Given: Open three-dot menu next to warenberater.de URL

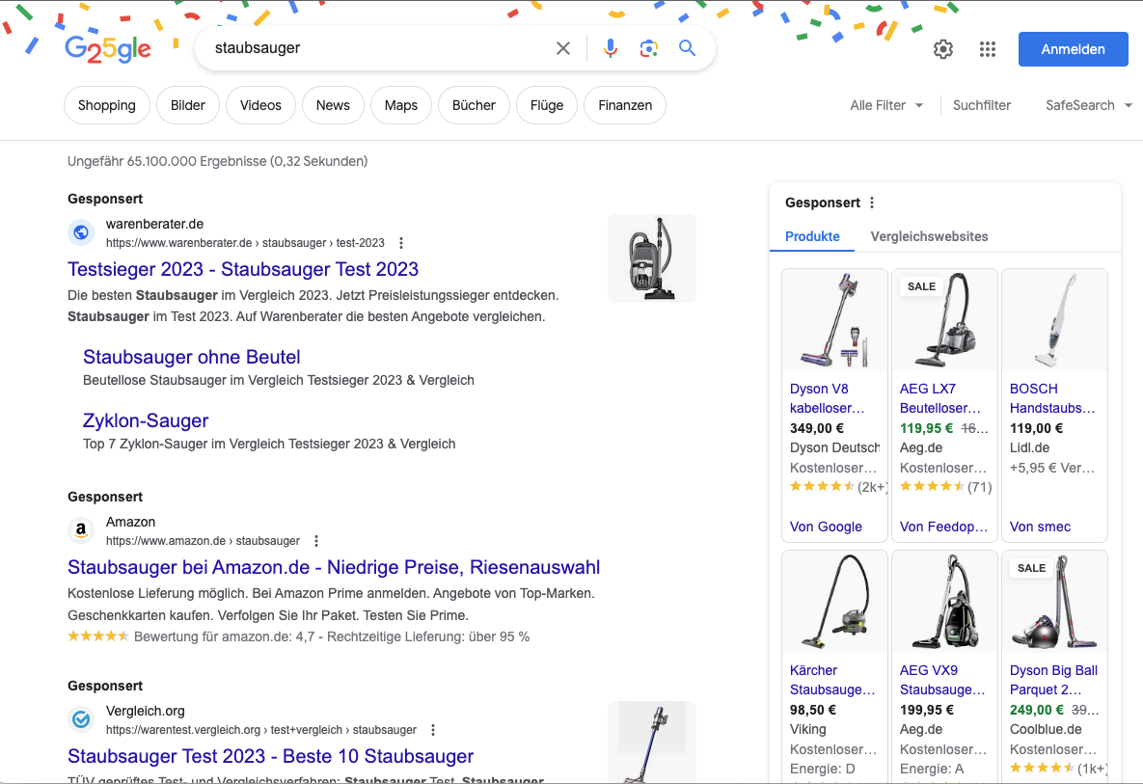Looking at the screenshot, I should click(x=401, y=243).
